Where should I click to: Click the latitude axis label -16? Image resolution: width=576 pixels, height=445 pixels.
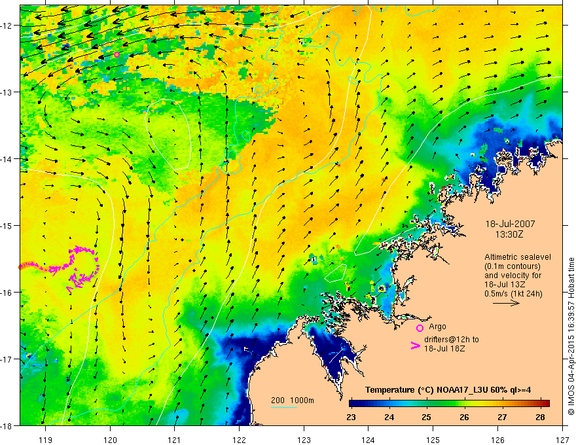[8, 293]
